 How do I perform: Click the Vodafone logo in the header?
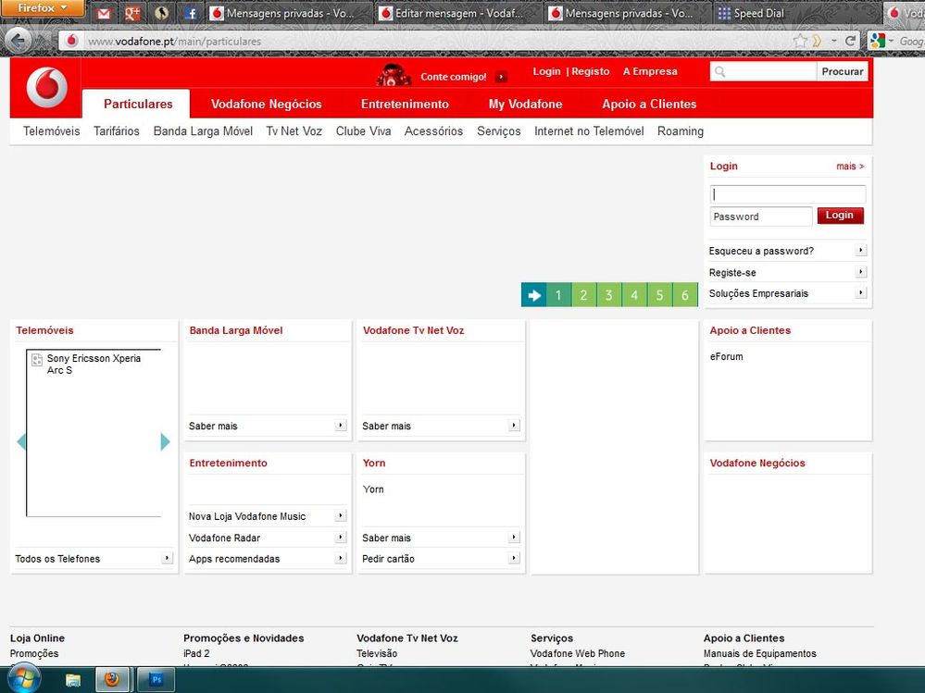[46, 89]
